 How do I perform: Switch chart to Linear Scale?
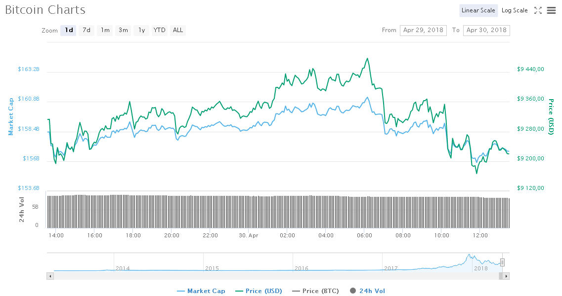point(478,10)
